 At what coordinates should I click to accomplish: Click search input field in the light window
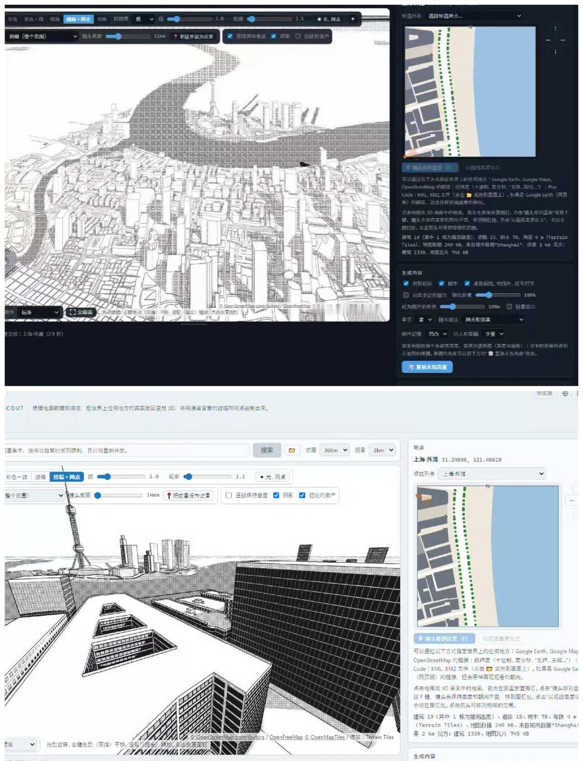tap(127, 450)
